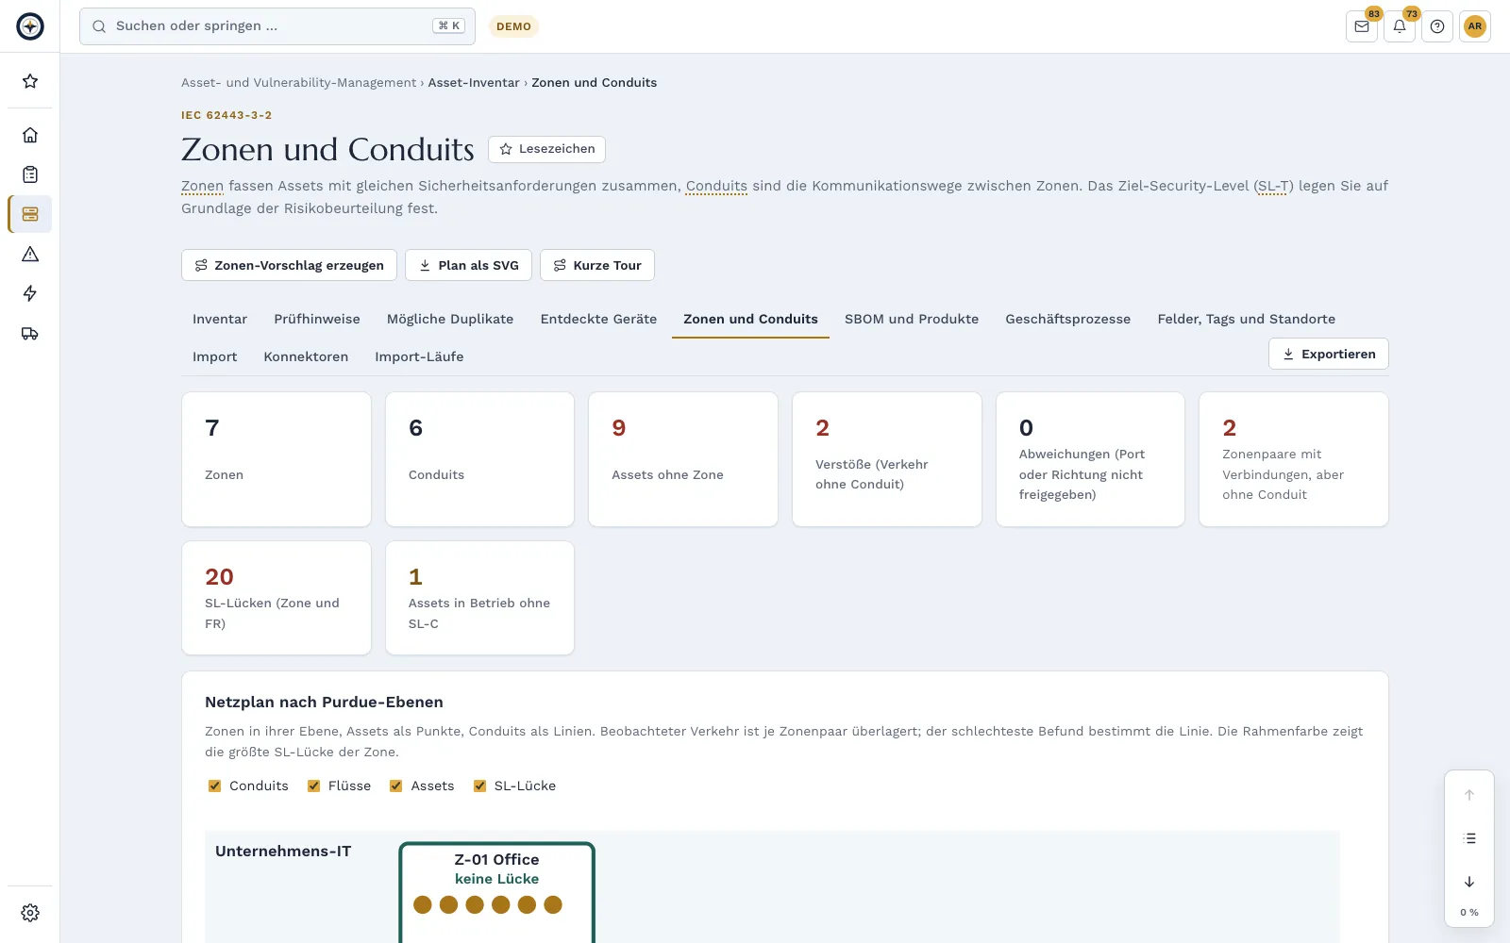Start the Kurze Tour
The height and width of the screenshot is (943, 1510).
coord(597,265)
